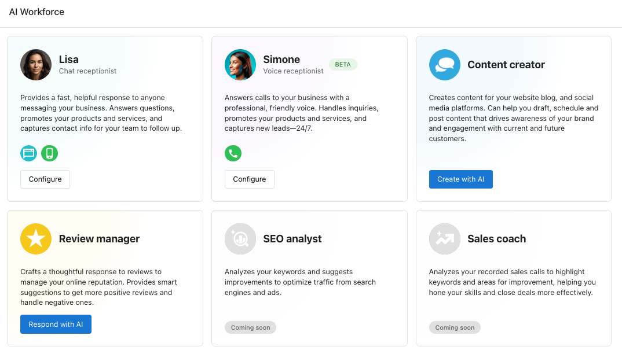Click Simone's profile avatar photo
Image resolution: width=622 pixels, height=354 pixels.
pyautogui.click(x=240, y=65)
